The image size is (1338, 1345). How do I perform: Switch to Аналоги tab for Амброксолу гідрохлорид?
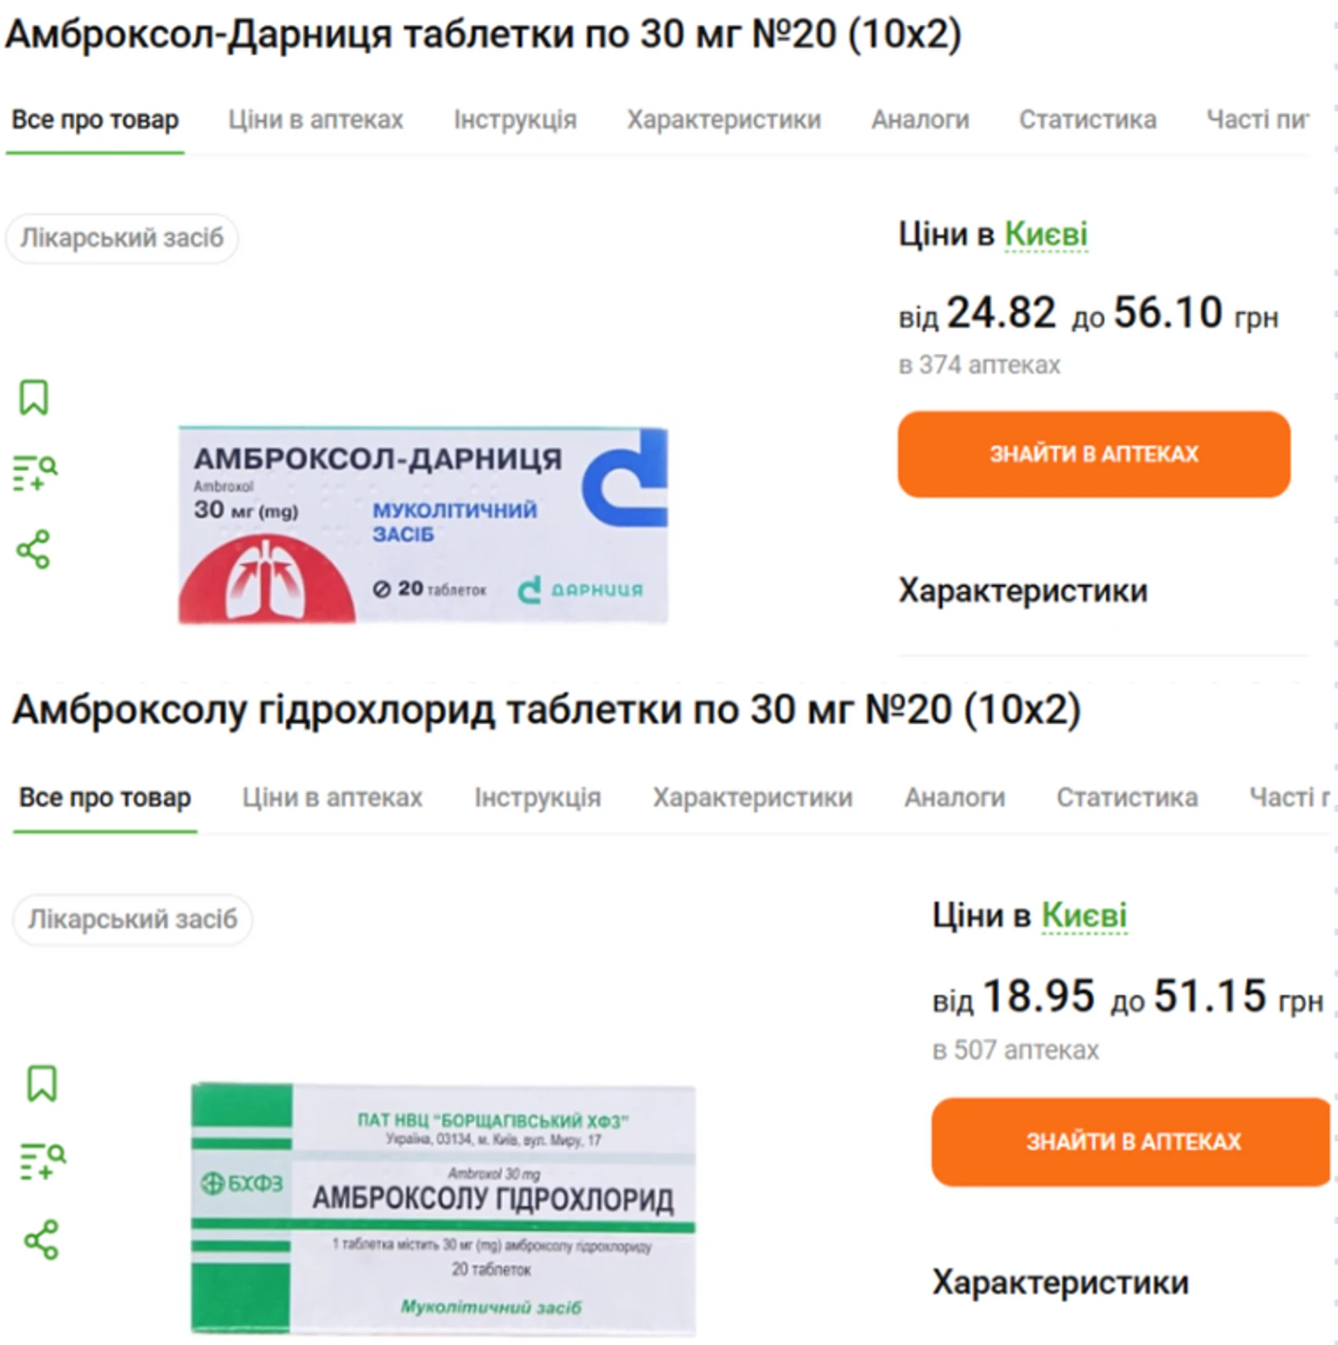[x=954, y=797]
